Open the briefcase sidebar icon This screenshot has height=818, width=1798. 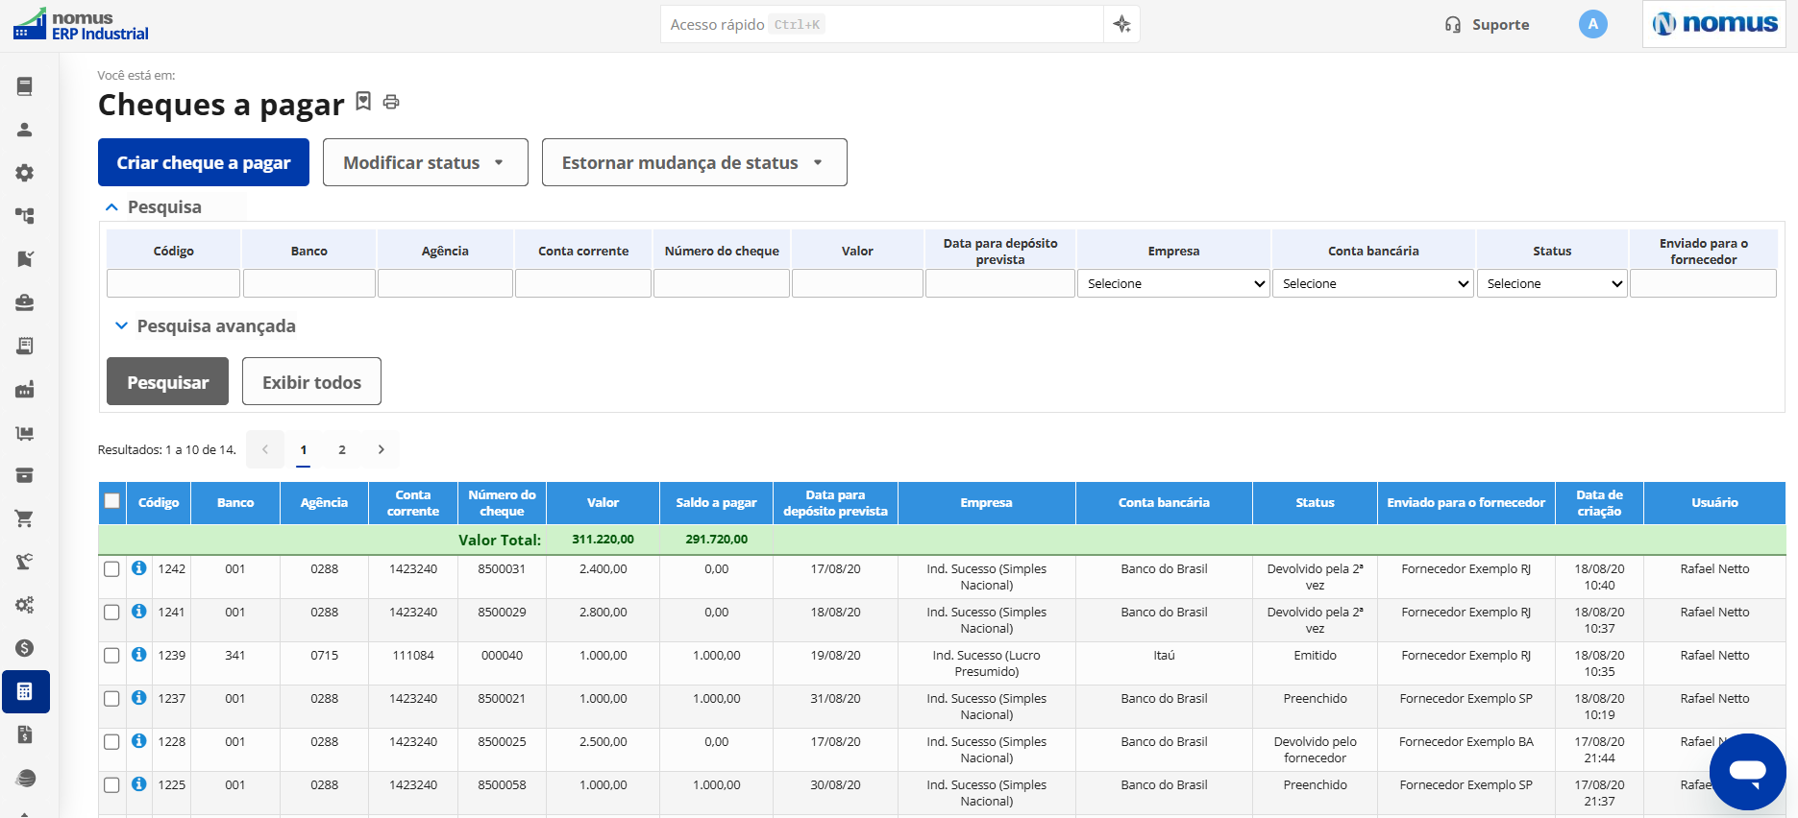pyautogui.click(x=25, y=302)
